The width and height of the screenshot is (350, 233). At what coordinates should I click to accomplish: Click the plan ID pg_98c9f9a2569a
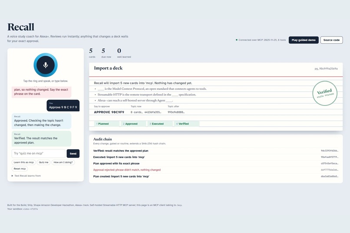click(326, 69)
